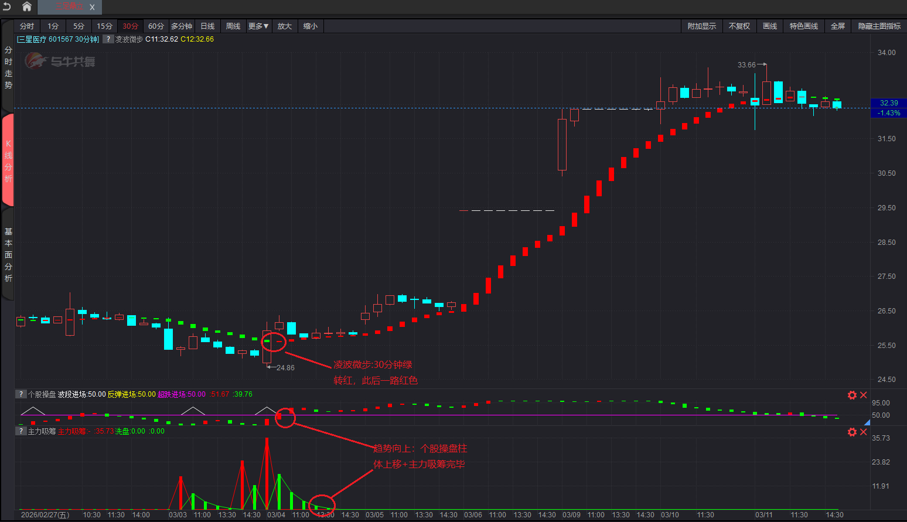Open help icon for 个股操盘 indicator
This screenshot has height=522, width=907.
pyautogui.click(x=21, y=394)
